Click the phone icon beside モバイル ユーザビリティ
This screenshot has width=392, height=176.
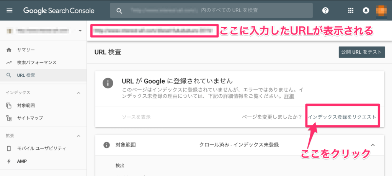point(9,149)
